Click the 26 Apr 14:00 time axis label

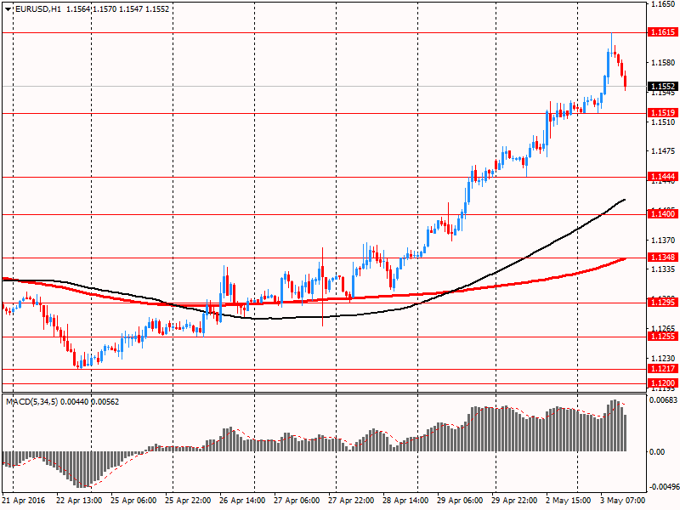click(x=242, y=501)
